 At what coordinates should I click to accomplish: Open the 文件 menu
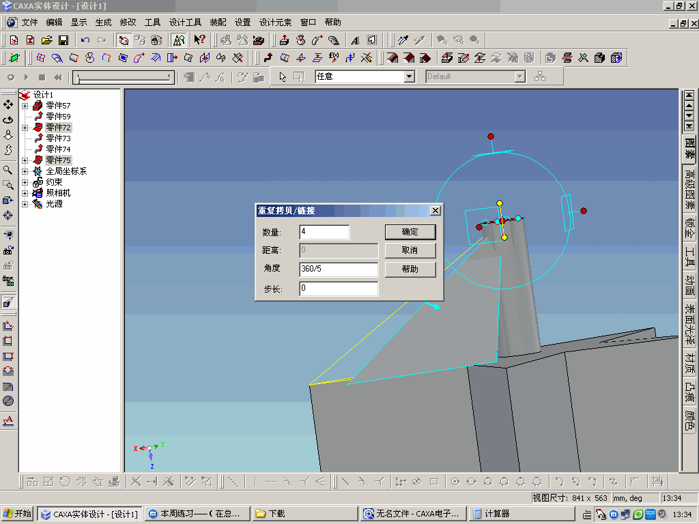(x=29, y=23)
